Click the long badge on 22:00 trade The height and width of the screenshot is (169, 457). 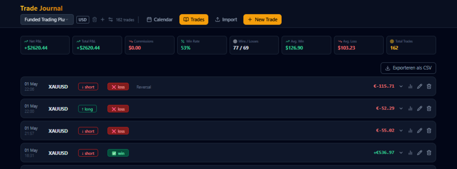tap(87, 109)
